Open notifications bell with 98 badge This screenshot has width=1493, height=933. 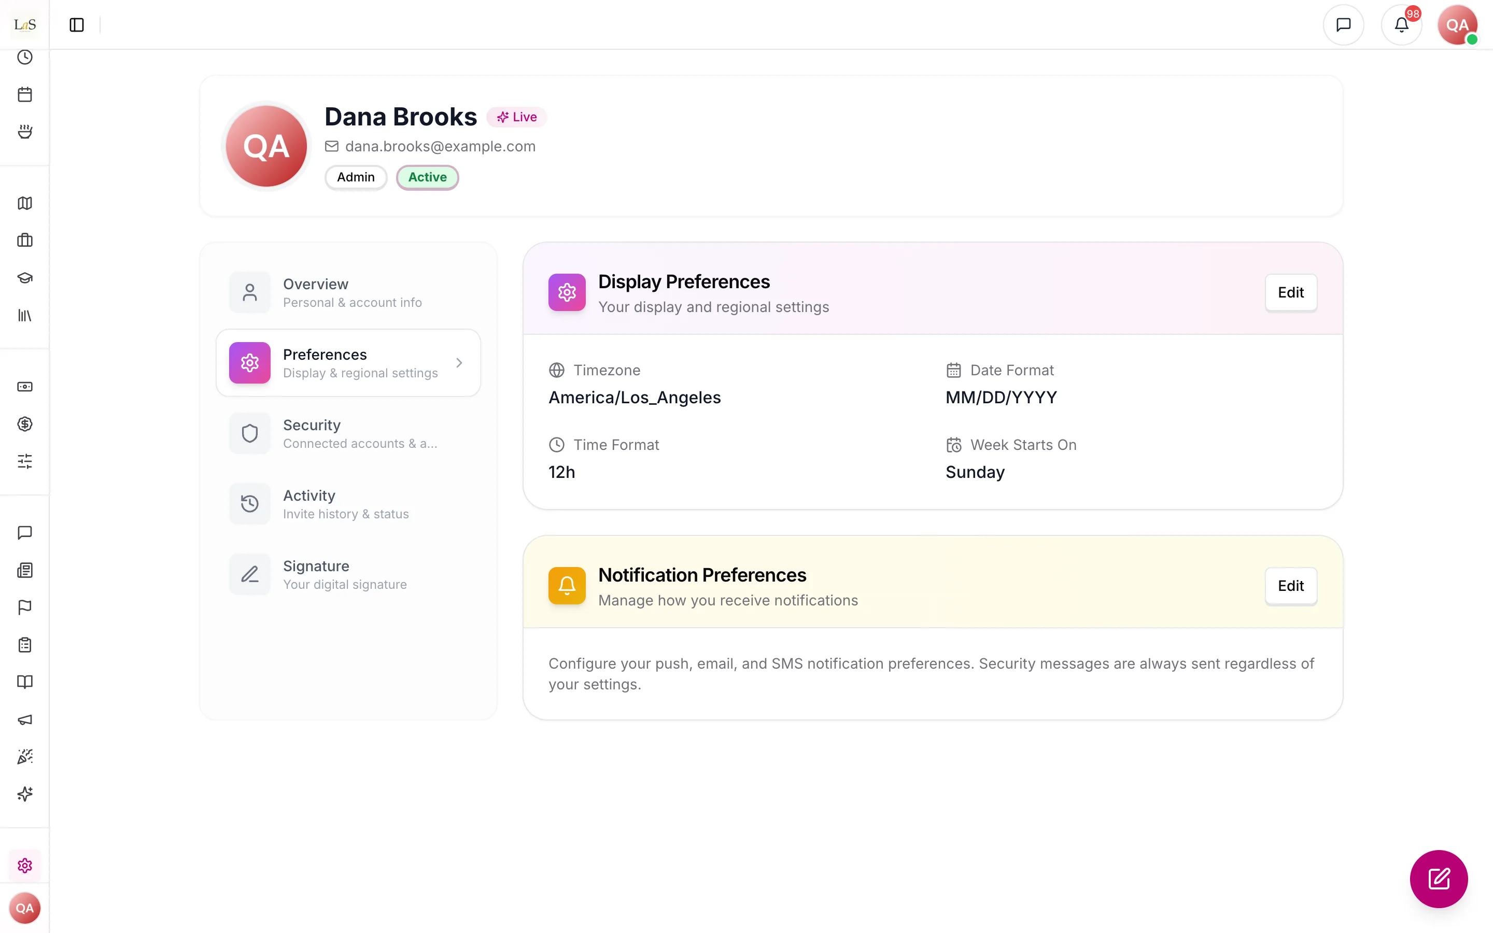[x=1402, y=25]
